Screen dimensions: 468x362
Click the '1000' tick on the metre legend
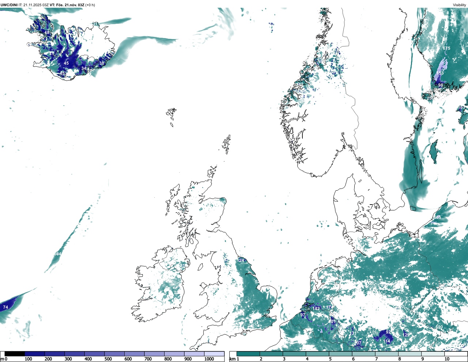[209, 359]
